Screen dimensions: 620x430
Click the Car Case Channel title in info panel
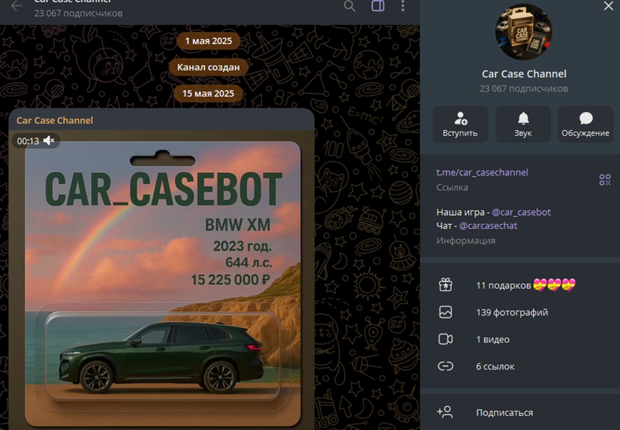(x=524, y=74)
